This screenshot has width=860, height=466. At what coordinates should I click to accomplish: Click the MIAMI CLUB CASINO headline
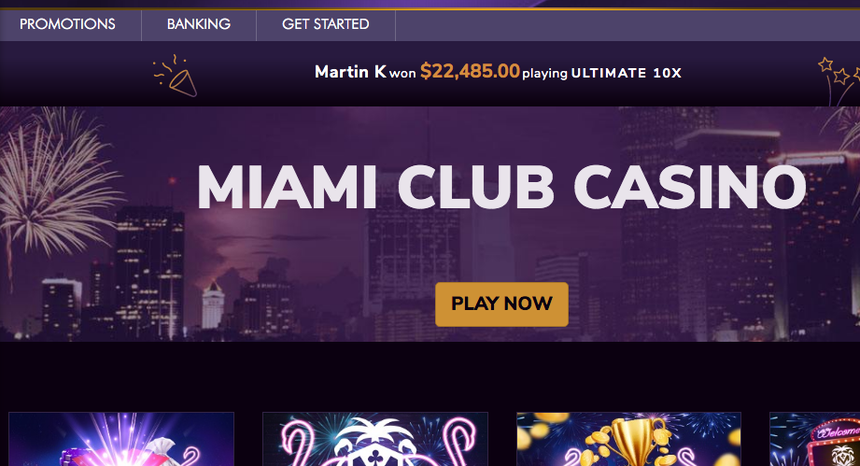(x=501, y=187)
